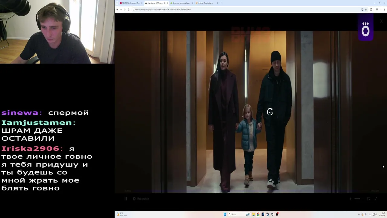Go forward in browser history
387x218 pixels.
(121, 9)
